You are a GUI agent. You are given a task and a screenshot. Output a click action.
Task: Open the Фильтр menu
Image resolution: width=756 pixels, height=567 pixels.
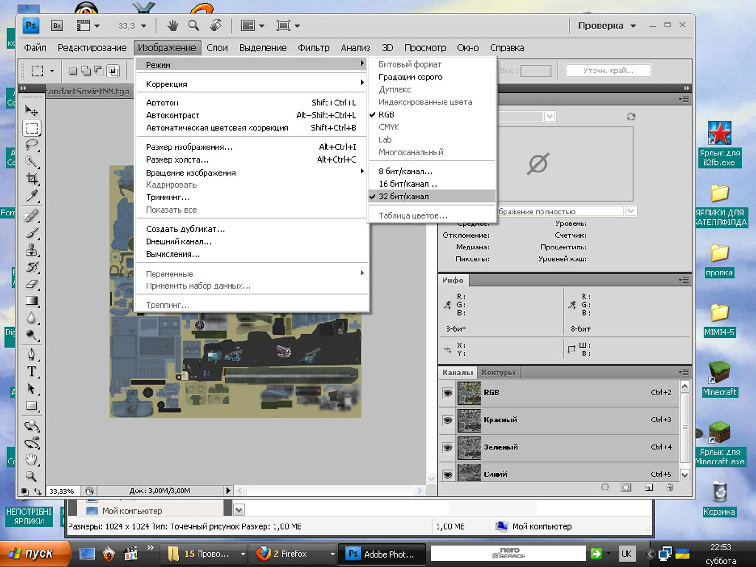pyautogui.click(x=313, y=48)
